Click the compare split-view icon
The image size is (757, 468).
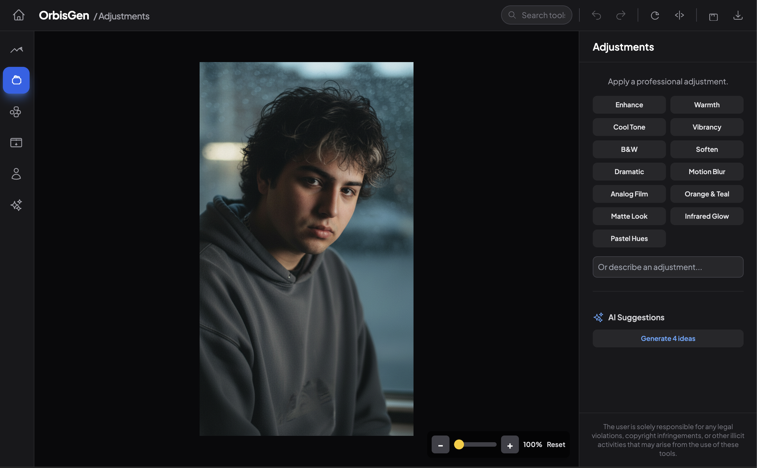pyautogui.click(x=679, y=15)
